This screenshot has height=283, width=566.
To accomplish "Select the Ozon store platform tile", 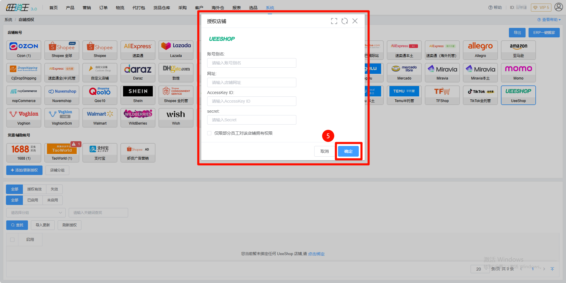I will coord(24,50).
